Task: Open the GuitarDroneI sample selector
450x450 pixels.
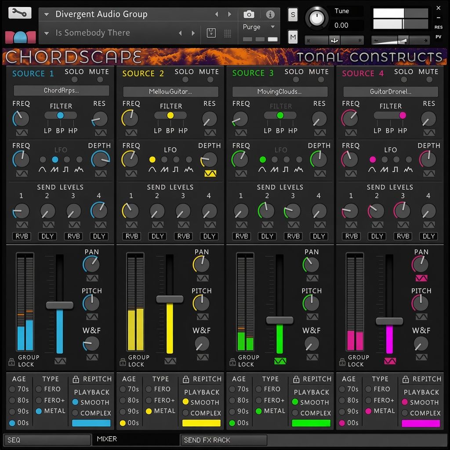Action: click(x=391, y=92)
